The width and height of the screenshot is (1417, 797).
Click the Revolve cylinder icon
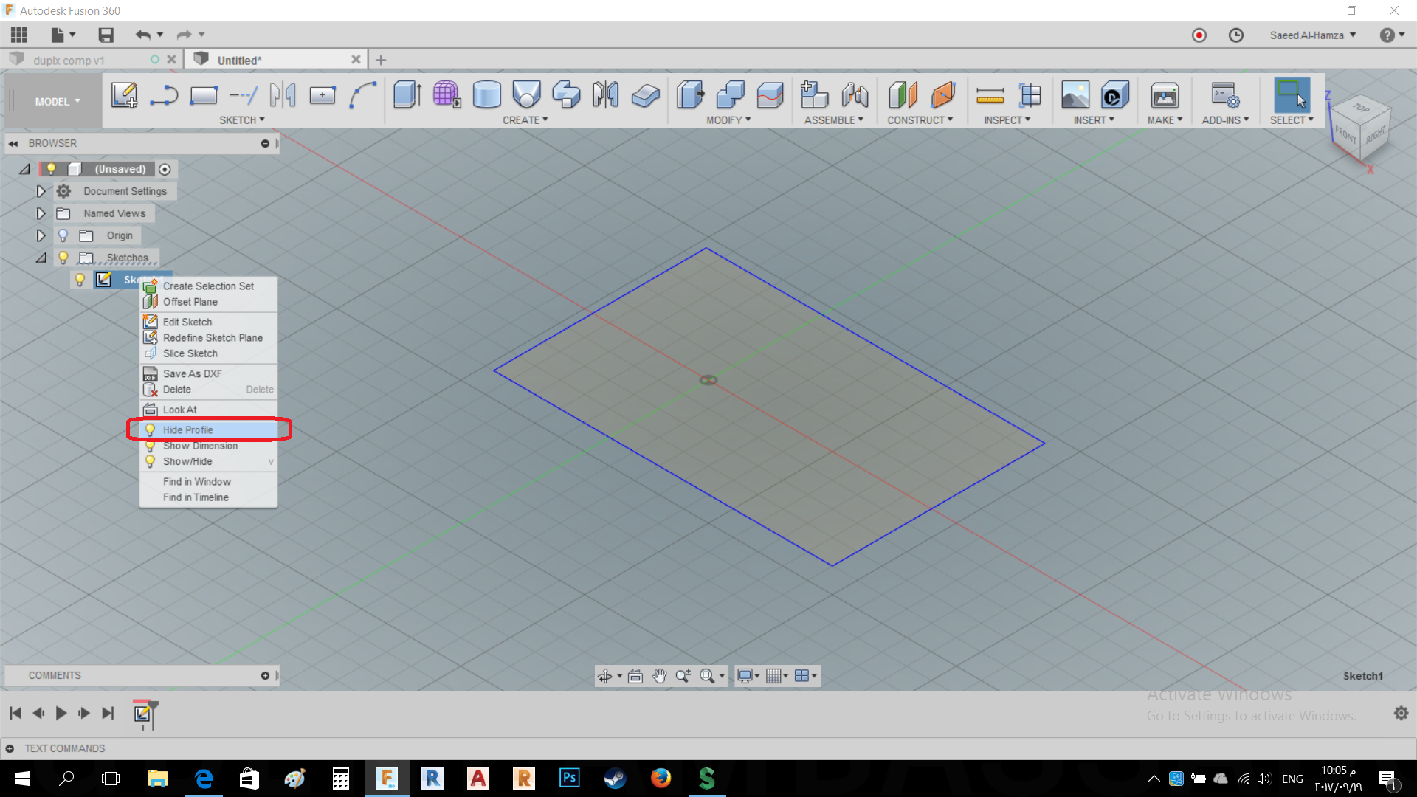click(486, 95)
